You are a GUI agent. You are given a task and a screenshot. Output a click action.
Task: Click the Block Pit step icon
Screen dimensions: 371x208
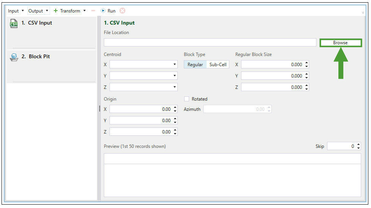[14, 57]
